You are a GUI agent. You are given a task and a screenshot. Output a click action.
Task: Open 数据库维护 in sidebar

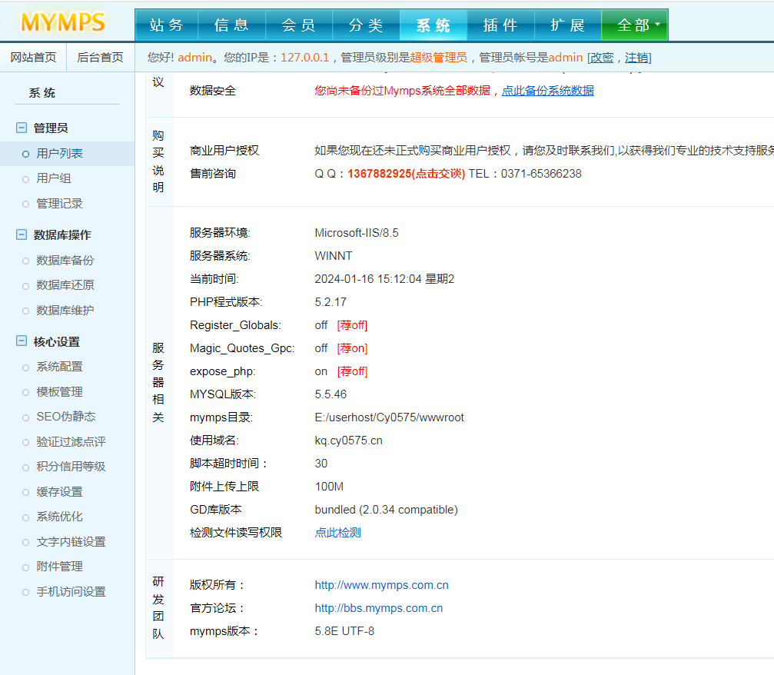[65, 310]
